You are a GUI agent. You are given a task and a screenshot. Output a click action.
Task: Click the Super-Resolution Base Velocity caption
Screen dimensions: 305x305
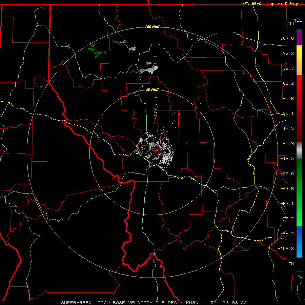tap(154, 303)
